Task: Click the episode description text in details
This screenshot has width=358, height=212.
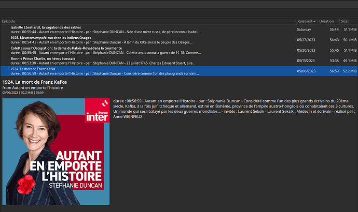Action: click(x=233, y=107)
